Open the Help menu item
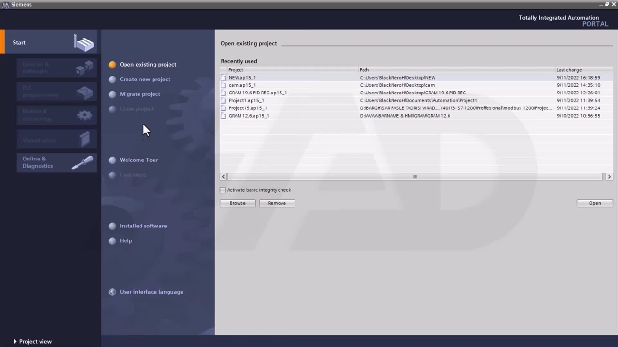Image resolution: width=618 pixels, height=347 pixels. [x=126, y=241]
